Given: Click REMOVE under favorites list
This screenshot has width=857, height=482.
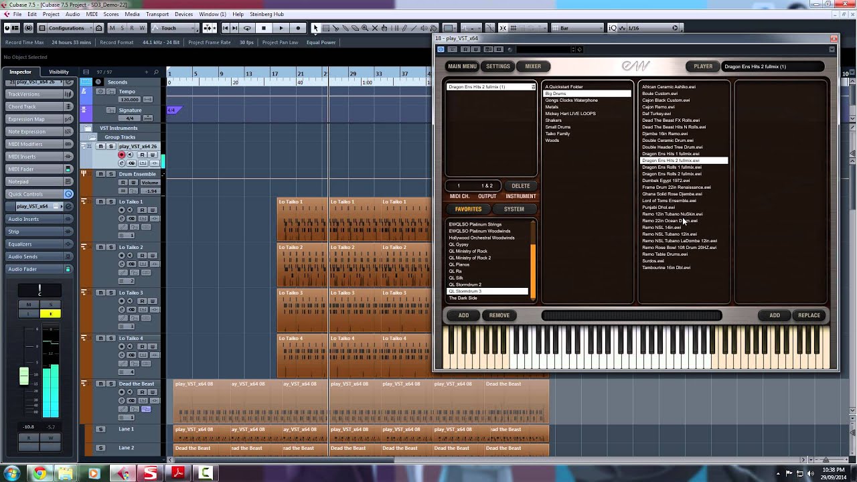Looking at the screenshot, I should tap(499, 315).
